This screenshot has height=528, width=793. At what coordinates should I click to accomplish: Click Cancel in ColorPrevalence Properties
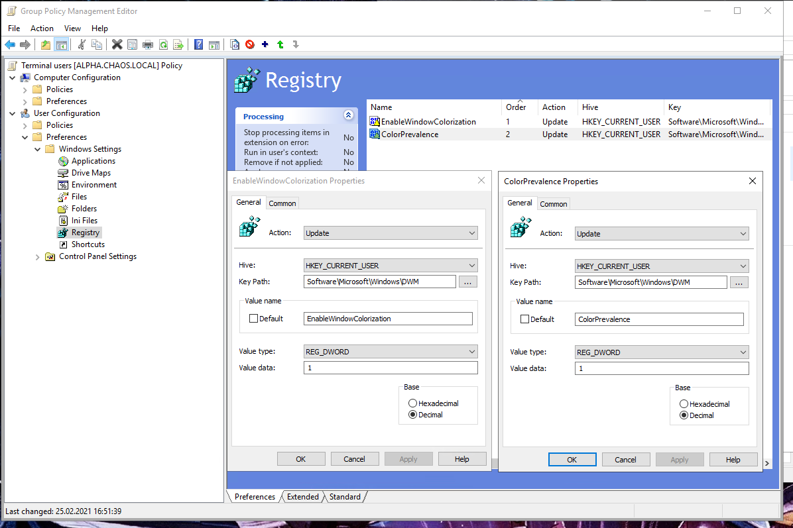point(626,459)
